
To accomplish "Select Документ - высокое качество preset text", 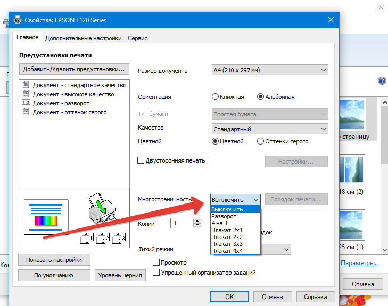I will [73, 94].
